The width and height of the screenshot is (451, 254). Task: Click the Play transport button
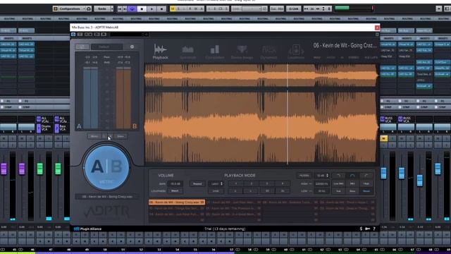(x=152, y=9)
